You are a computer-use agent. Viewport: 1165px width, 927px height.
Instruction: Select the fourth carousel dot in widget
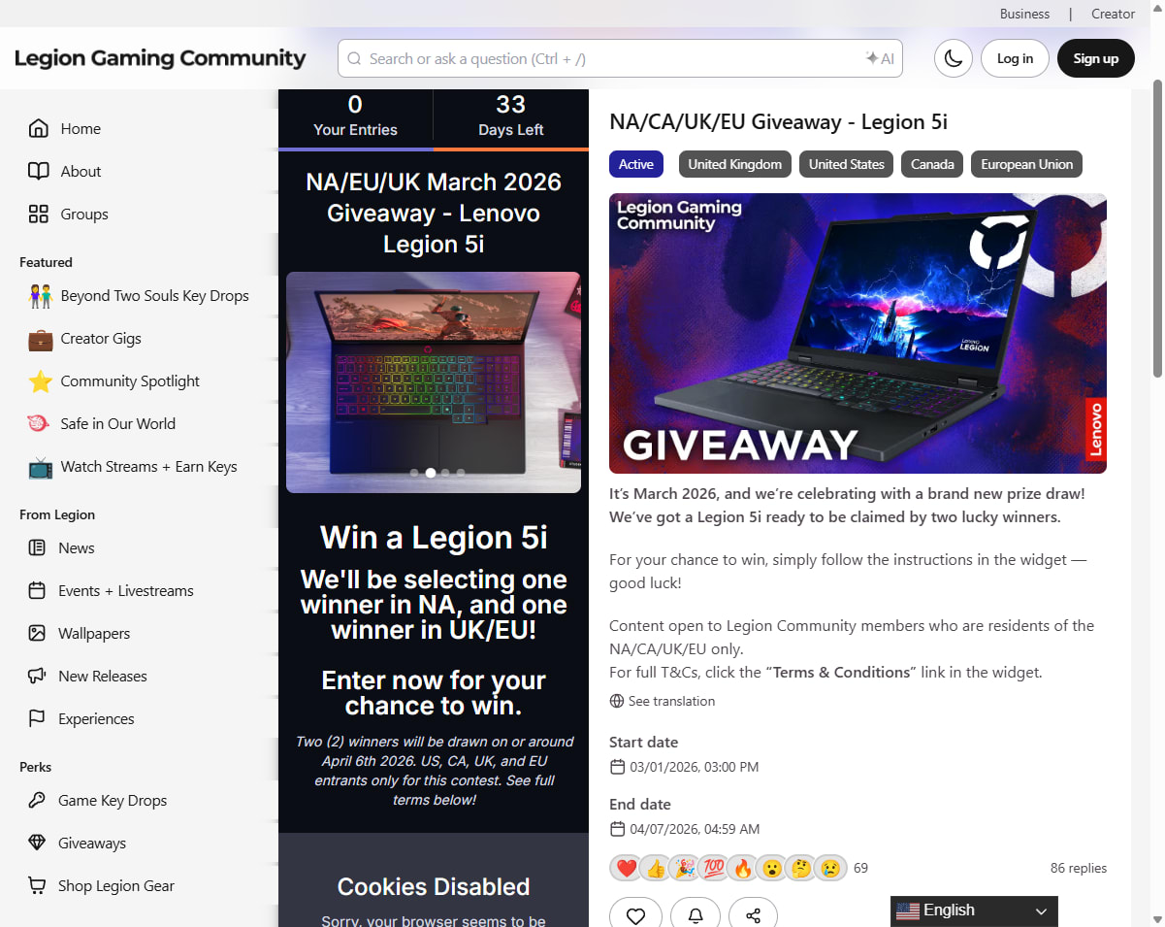tap(461, 473)
